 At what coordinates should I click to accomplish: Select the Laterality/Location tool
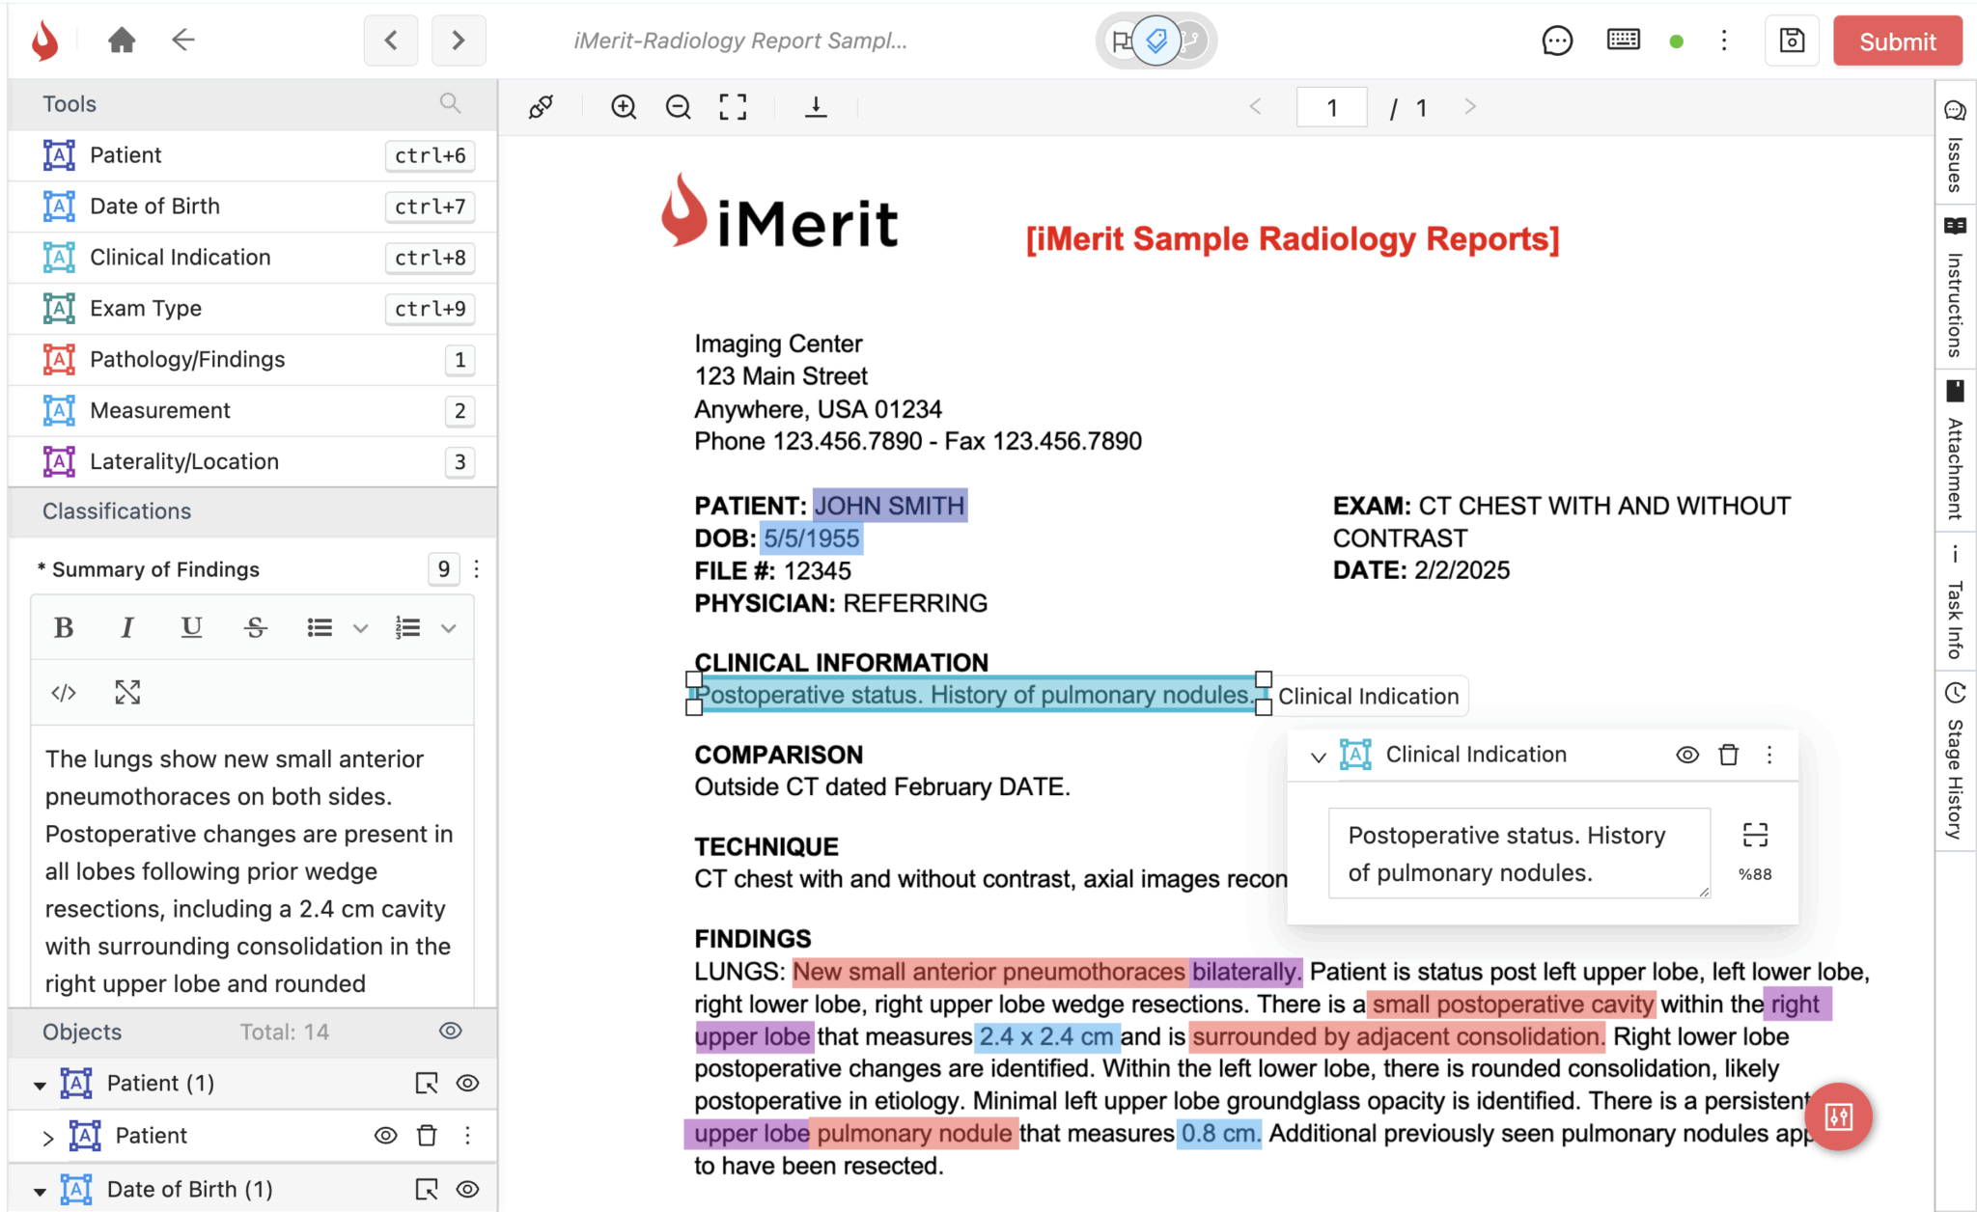253,462
